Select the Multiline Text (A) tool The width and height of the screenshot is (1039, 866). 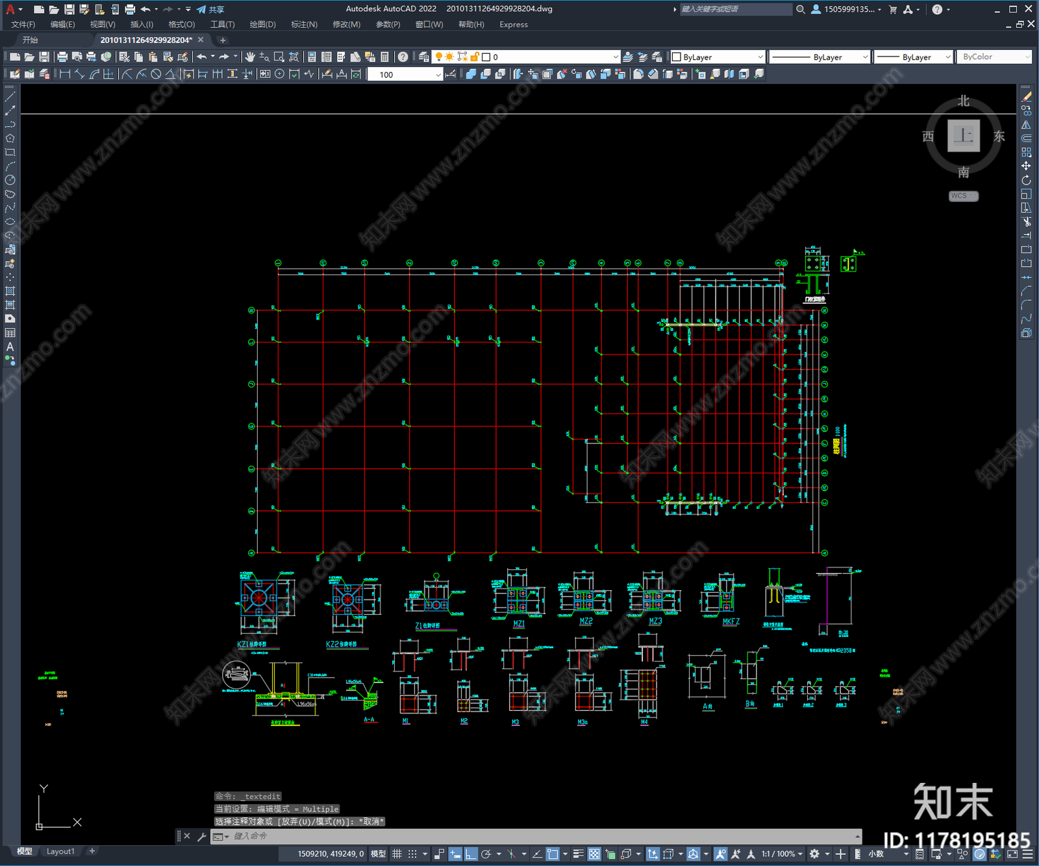pyautogui.click(x=10, y=347)
